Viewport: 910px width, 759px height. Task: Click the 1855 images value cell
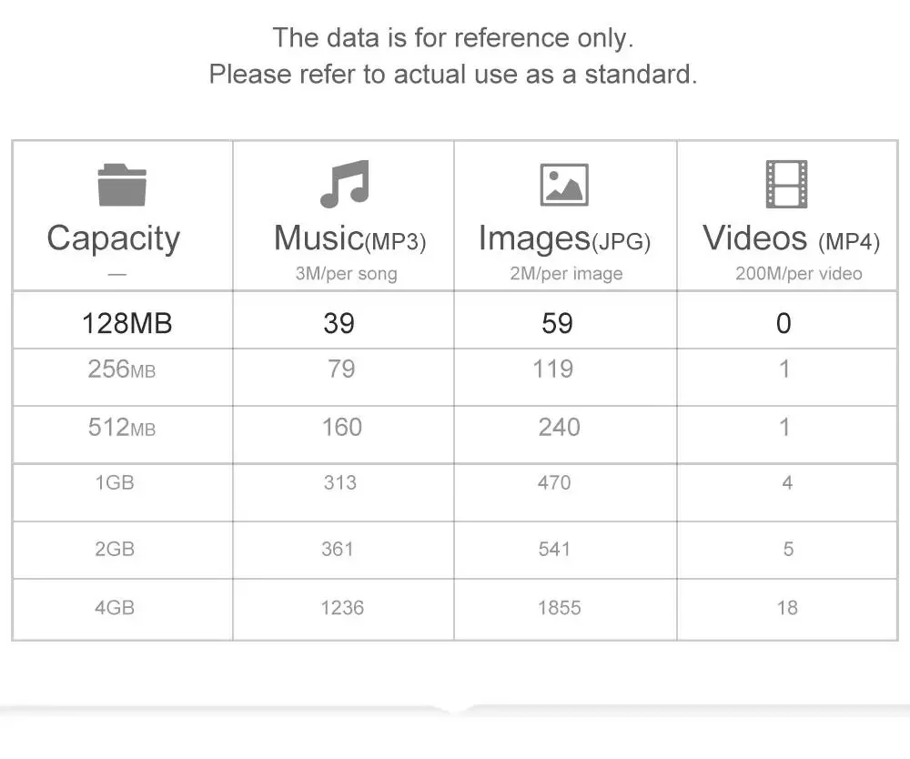tap(559, 607)
